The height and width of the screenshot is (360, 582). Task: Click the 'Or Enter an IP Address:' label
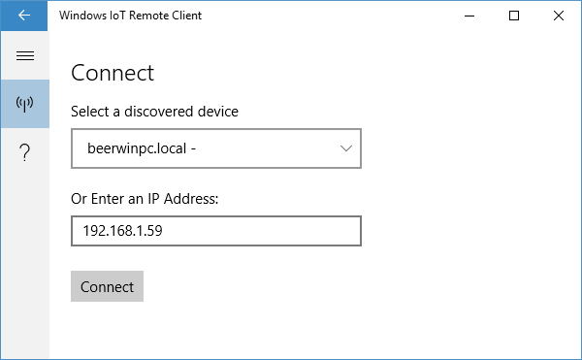pos(145,199)
